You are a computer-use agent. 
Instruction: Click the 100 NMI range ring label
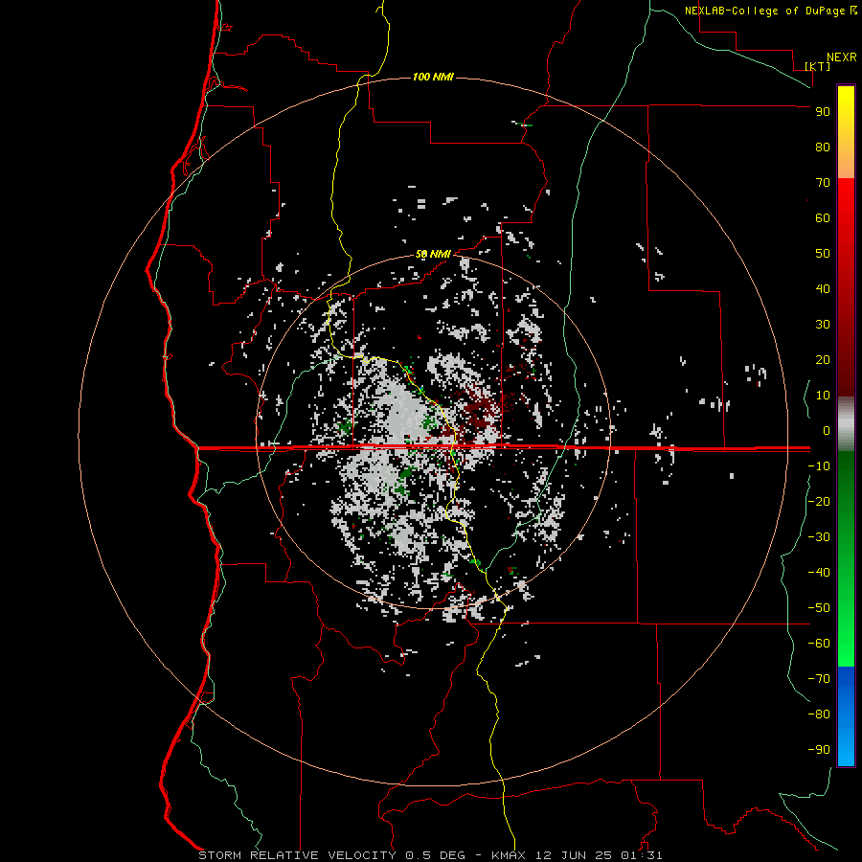click(433, 77)
